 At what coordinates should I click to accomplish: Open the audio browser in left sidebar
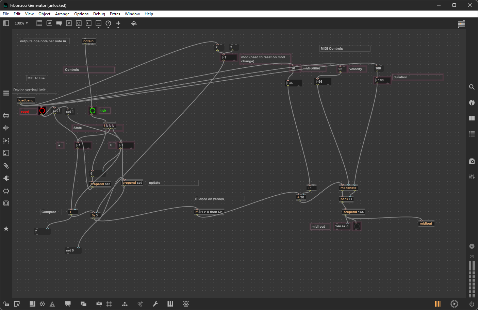(x=6, y=128)
